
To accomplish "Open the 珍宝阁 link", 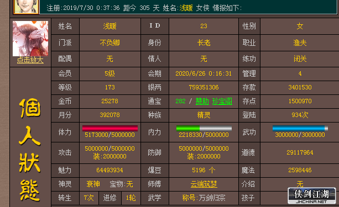I will [222, 101].
